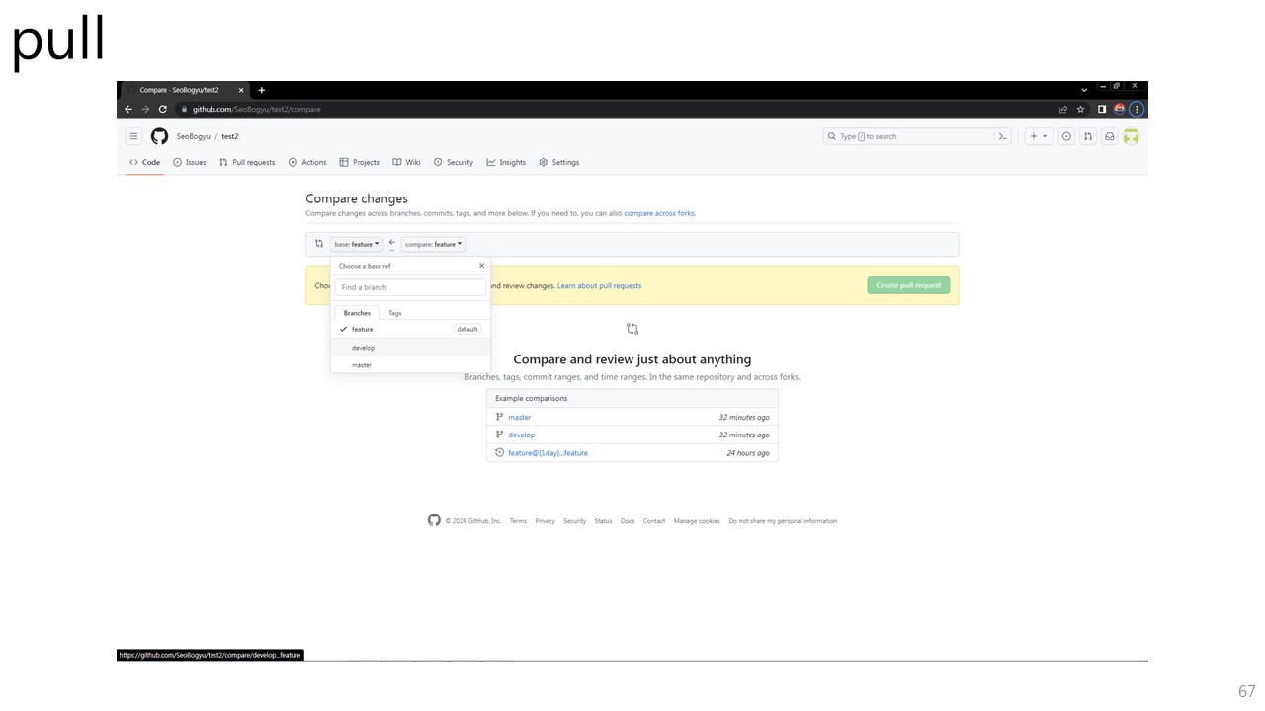Click the compare arrows icon beside base dropdown
The width and height of the screenshot is (1265, 711).
[319, 244]
